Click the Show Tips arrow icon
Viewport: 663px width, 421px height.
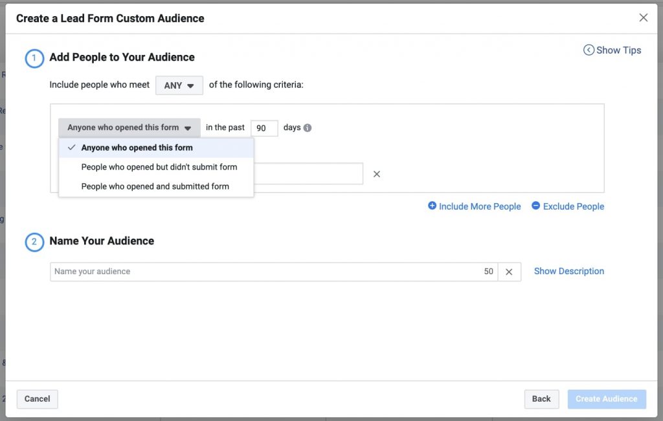click(x=589, y=50)
